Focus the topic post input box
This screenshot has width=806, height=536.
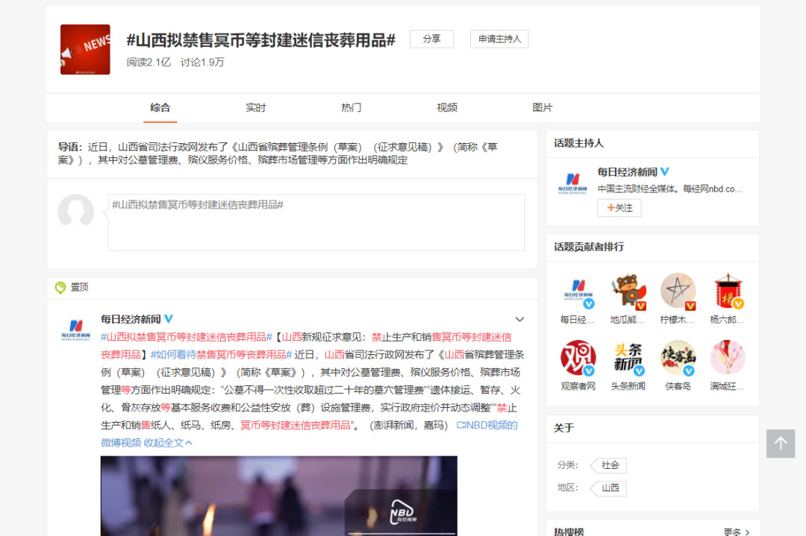click(x=316, y=222)
